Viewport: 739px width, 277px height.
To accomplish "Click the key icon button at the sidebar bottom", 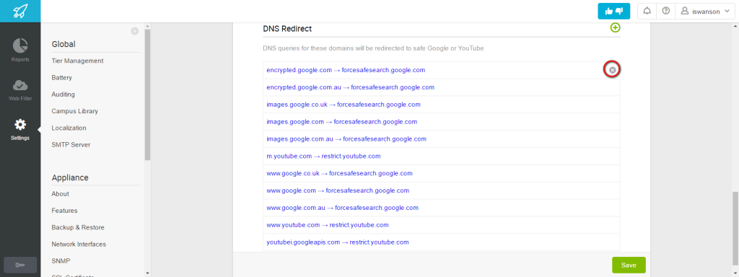I will tap(20, 265).
